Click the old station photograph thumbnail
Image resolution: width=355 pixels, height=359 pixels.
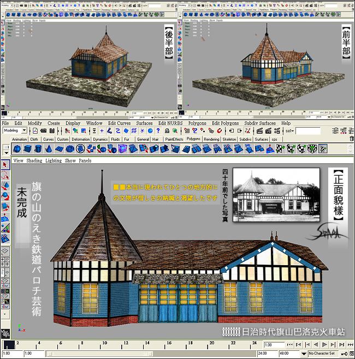click(276, 195)
